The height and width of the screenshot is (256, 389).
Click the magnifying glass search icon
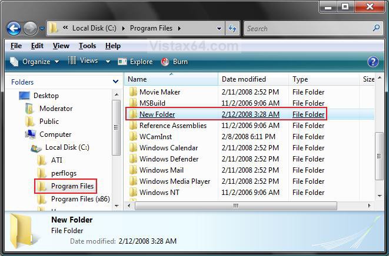coord(376,28)
